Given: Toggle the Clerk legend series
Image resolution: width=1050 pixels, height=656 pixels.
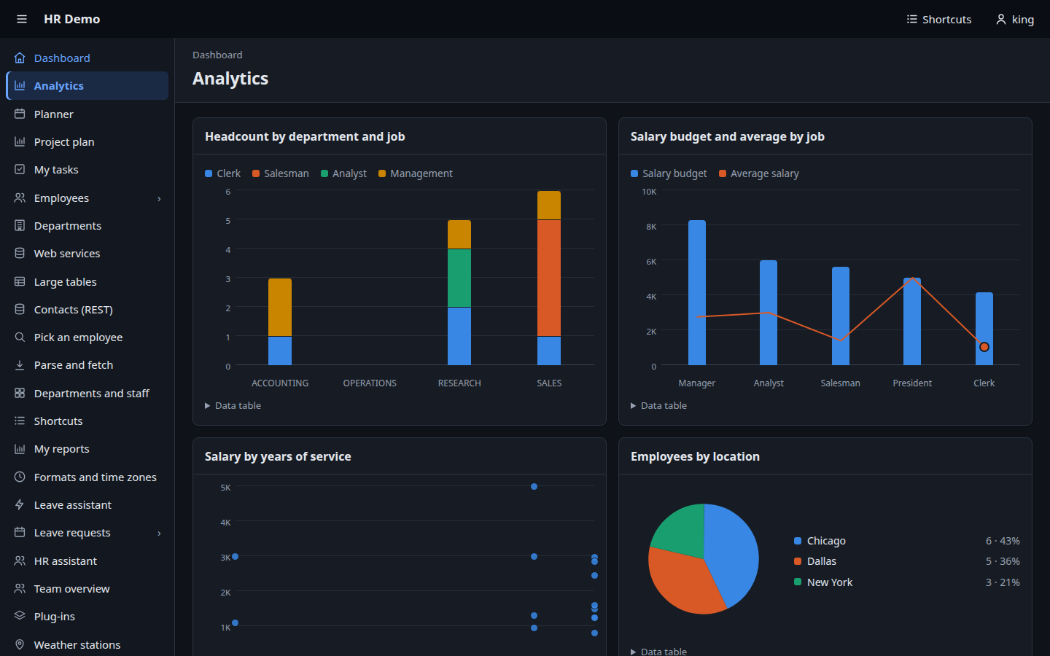Looking at the screenshot, I should (222, 173).
